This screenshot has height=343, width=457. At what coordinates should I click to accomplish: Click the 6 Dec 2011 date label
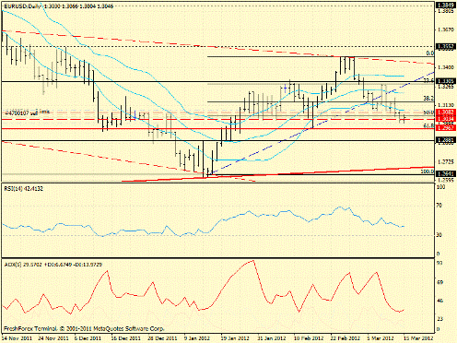[x=88, y=338]
